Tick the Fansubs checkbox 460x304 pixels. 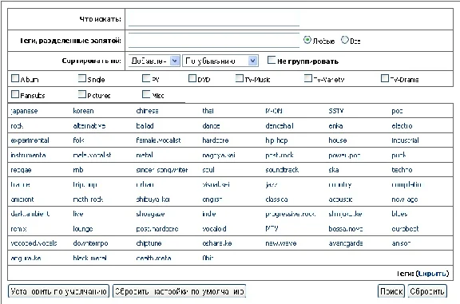pos(15,94)
